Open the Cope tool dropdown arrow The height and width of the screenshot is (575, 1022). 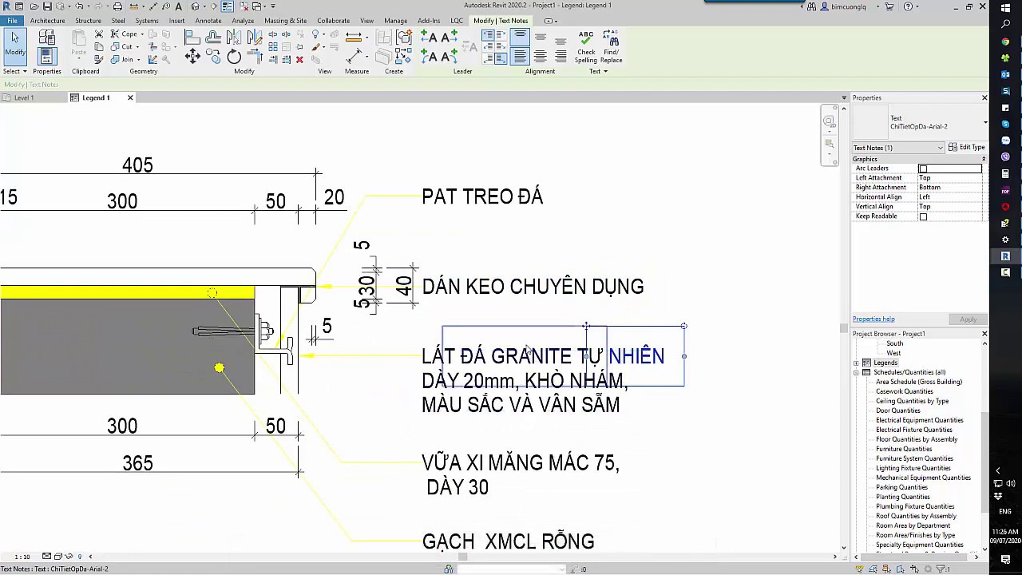(142, 34)
